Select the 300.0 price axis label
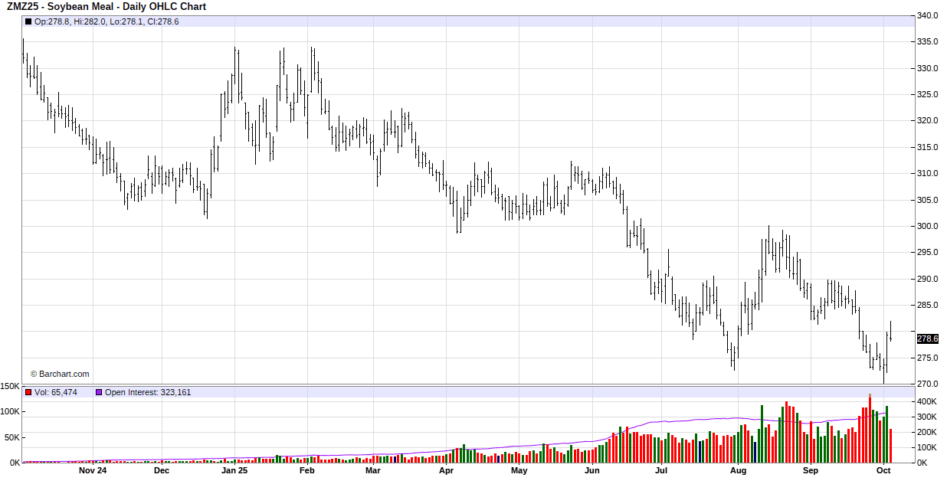Screen dimensions: 947x494 point(928,226)
